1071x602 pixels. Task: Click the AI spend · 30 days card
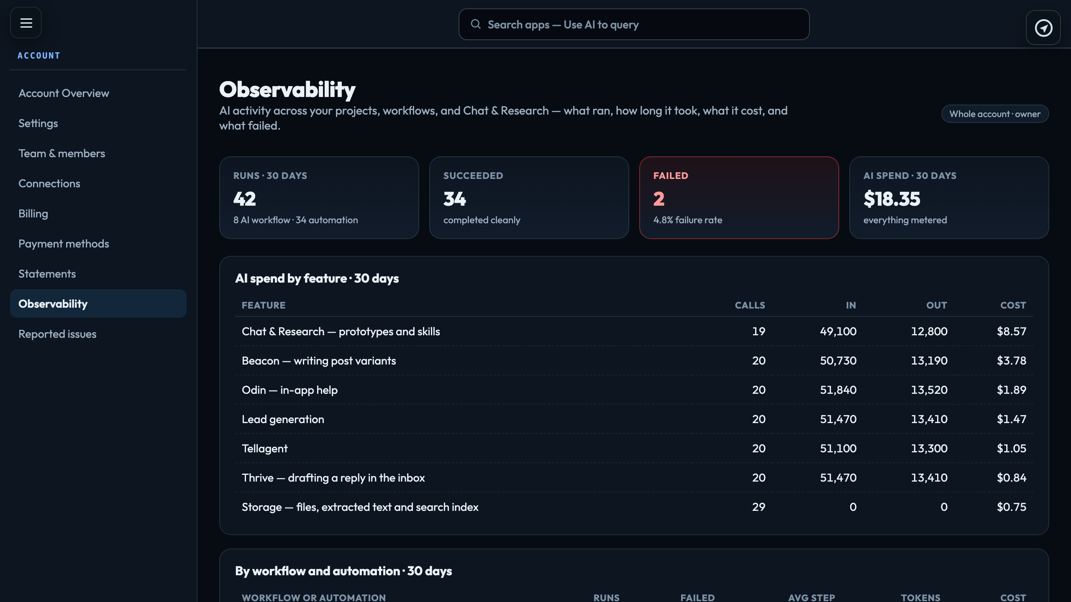[x=949, y=198]
